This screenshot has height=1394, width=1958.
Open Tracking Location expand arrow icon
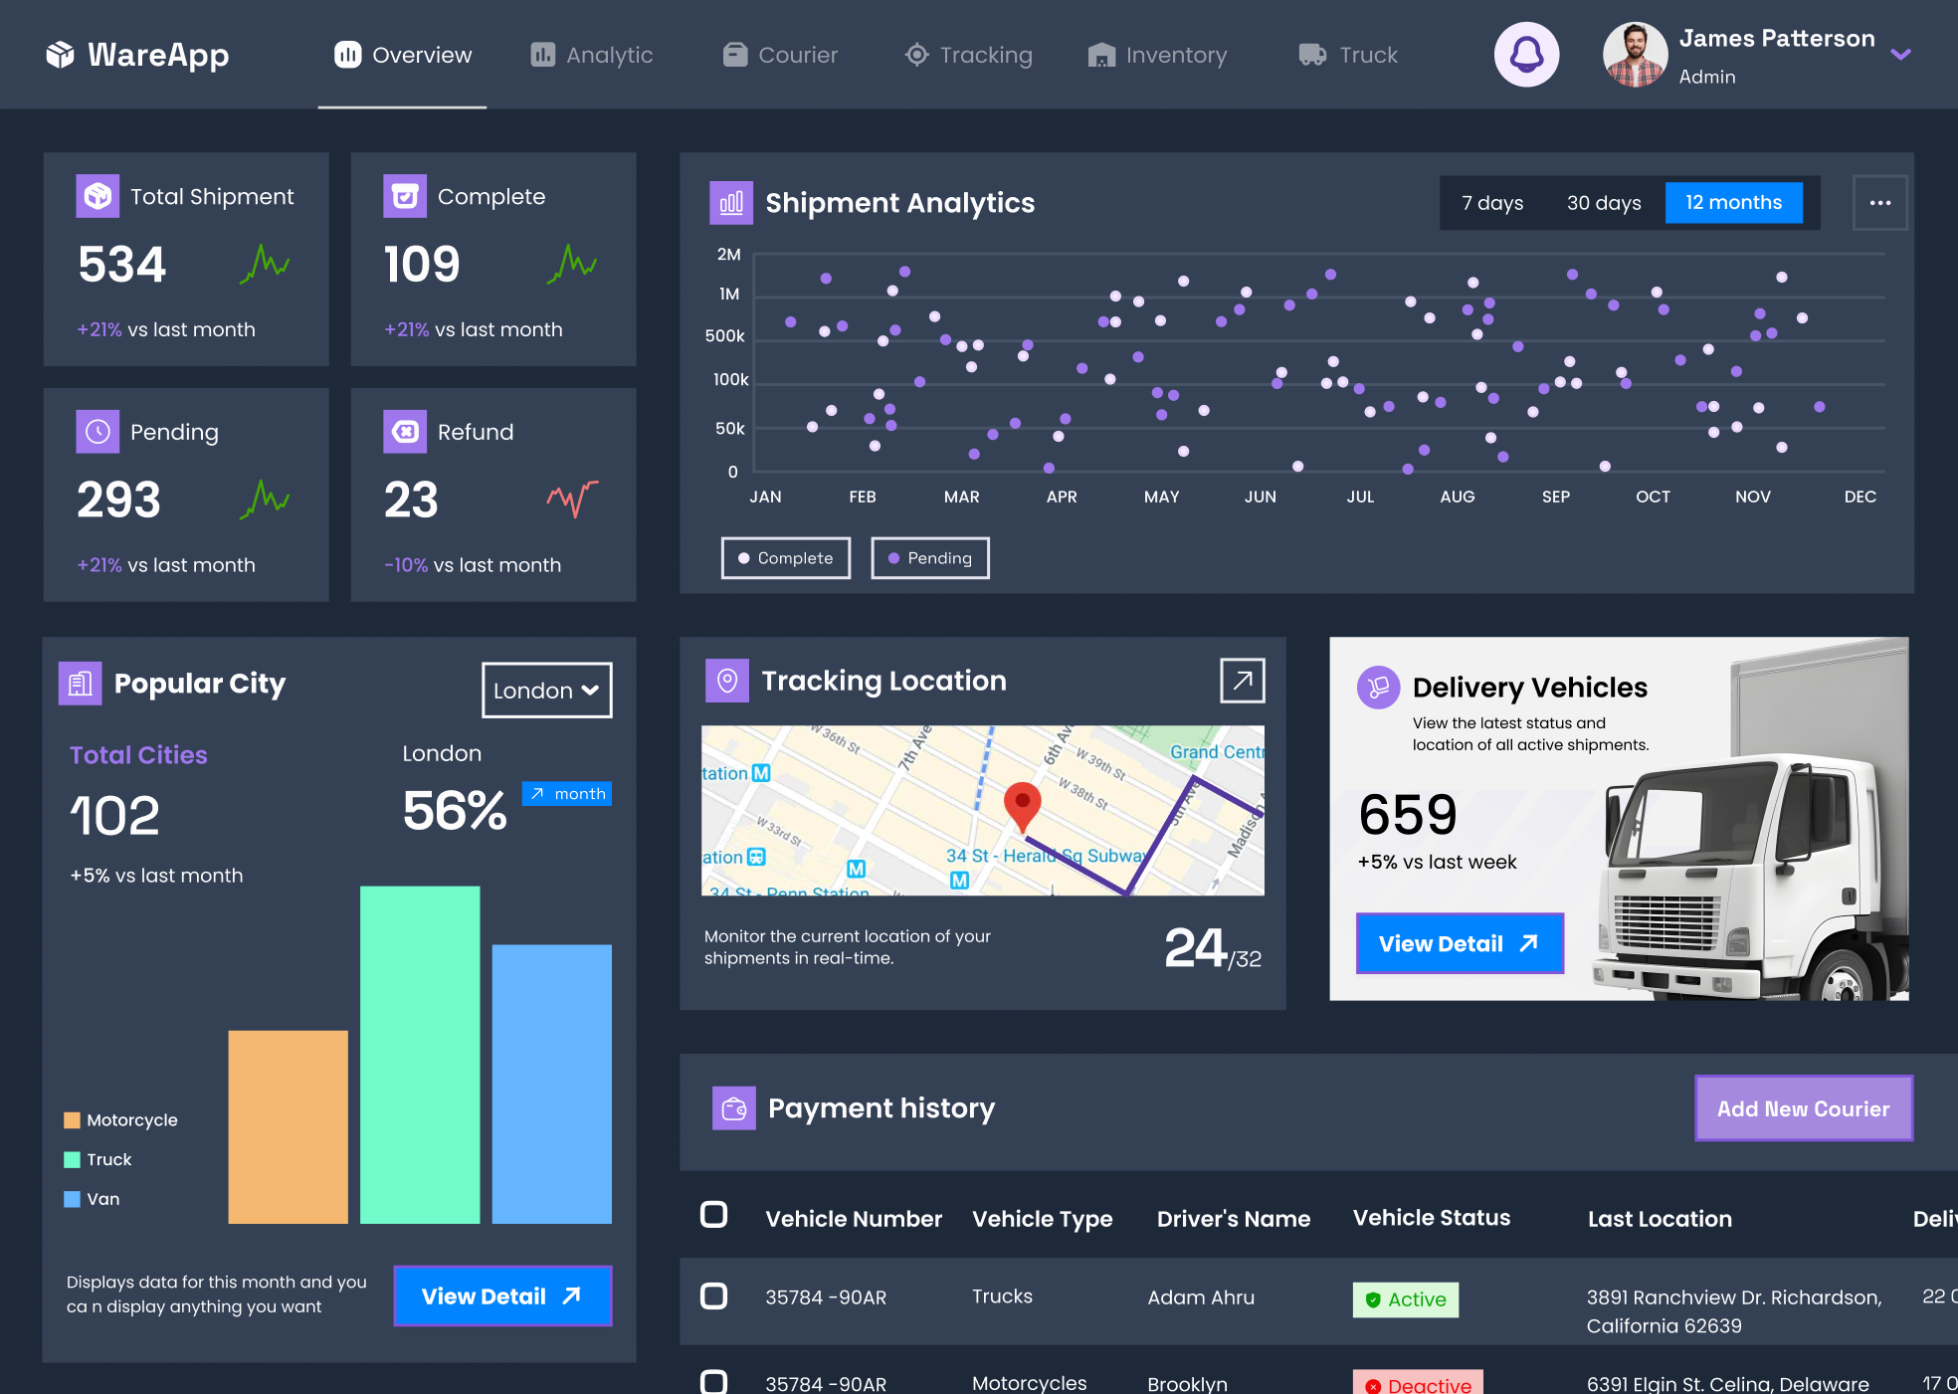pos(1242,681)
